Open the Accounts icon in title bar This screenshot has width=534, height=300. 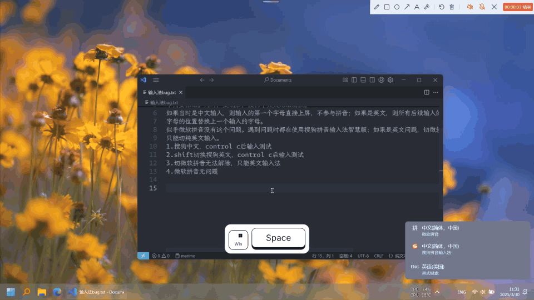pos(381,80)
